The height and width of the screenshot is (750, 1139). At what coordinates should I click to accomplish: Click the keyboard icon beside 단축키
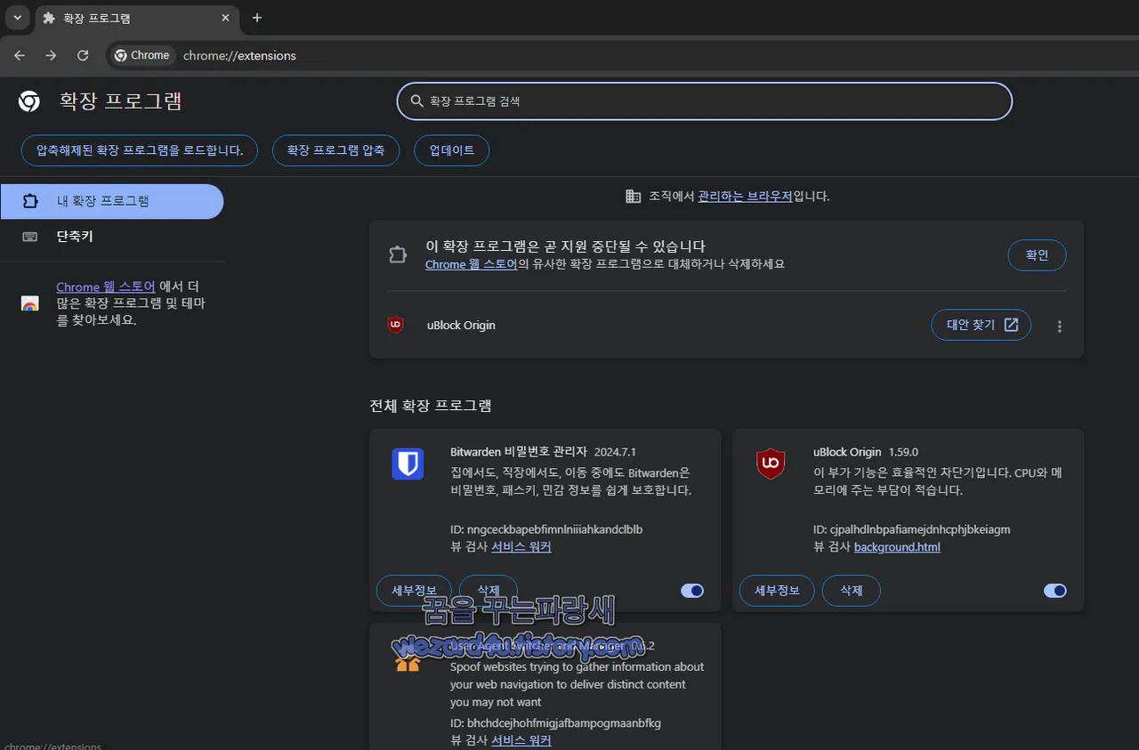[30, 237]
